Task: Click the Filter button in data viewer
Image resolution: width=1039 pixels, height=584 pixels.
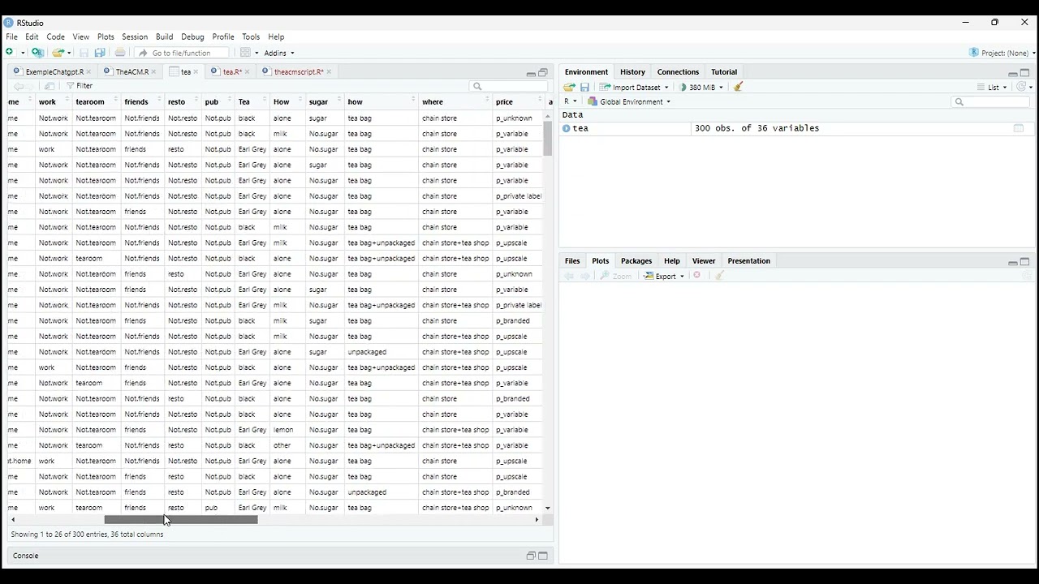Action: click(x=80, y=86)
